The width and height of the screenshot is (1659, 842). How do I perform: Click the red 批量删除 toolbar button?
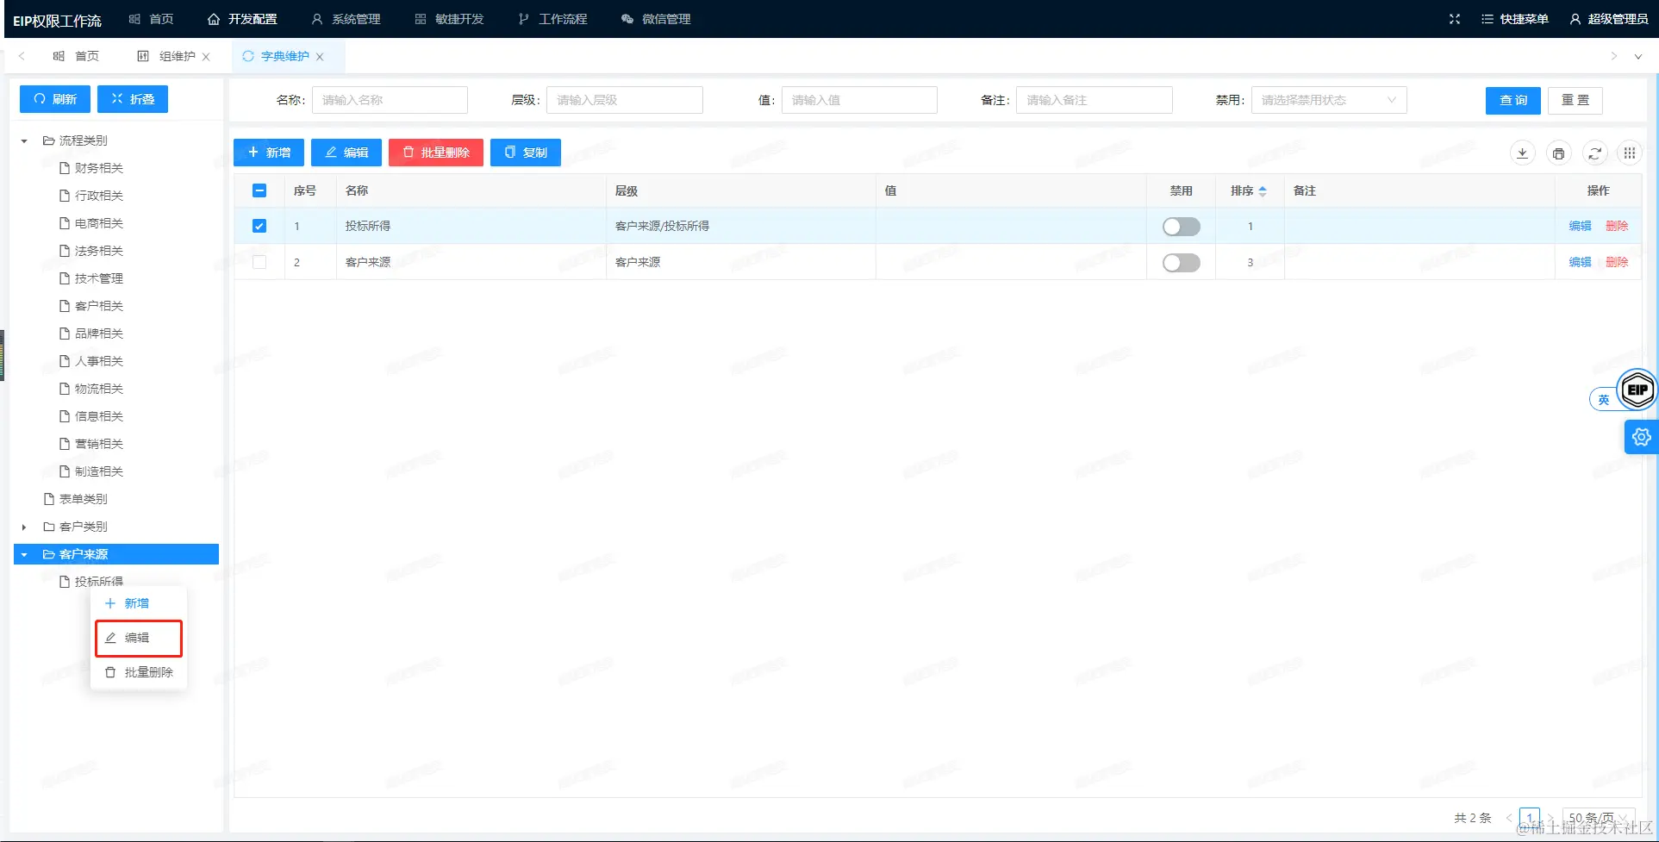pyautogui.click(x=436, y=153)
